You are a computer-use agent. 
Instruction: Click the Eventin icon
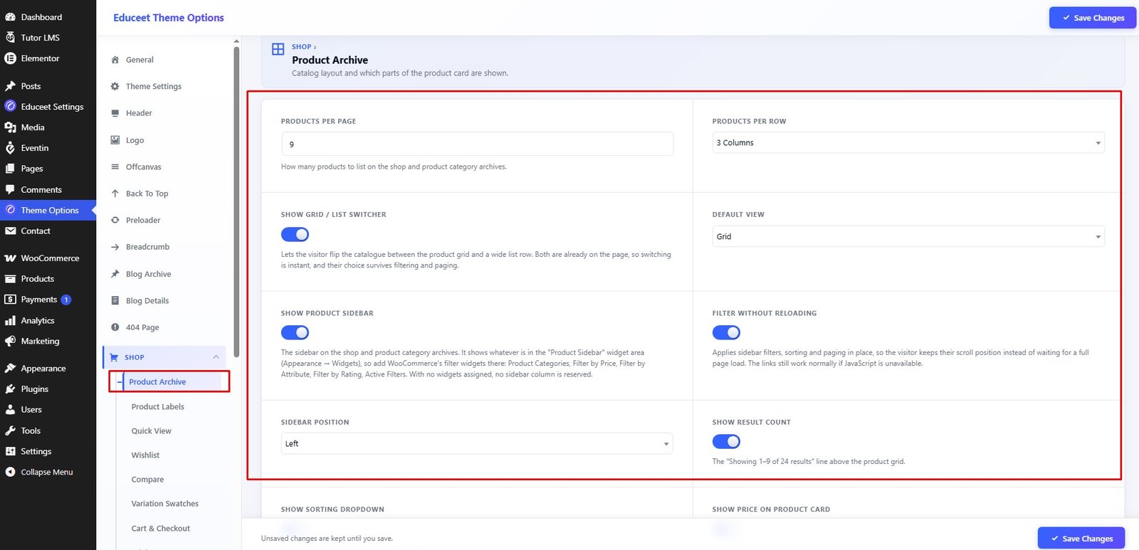[10, 148]
